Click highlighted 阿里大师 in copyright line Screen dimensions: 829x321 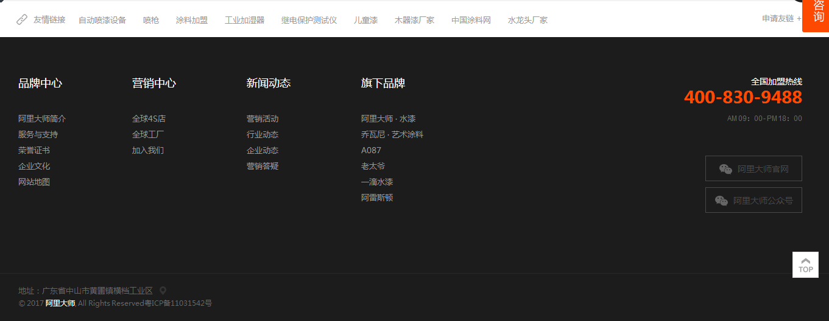[x=60, y=303]
